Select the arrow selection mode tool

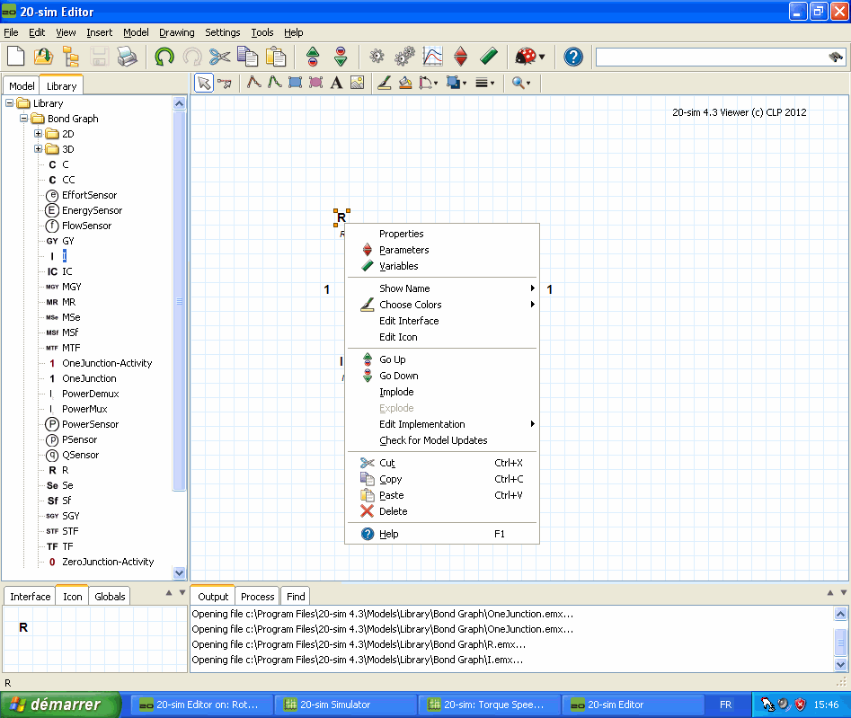(x=204, y=83)
